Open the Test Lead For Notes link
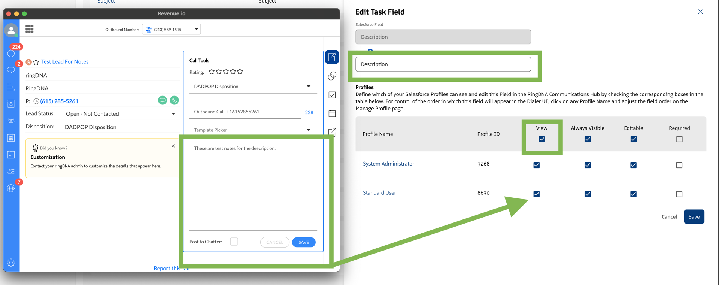 click(x=65, y=61)
